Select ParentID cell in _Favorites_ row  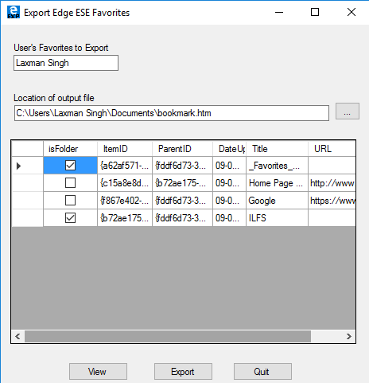(x=182, y=166)
